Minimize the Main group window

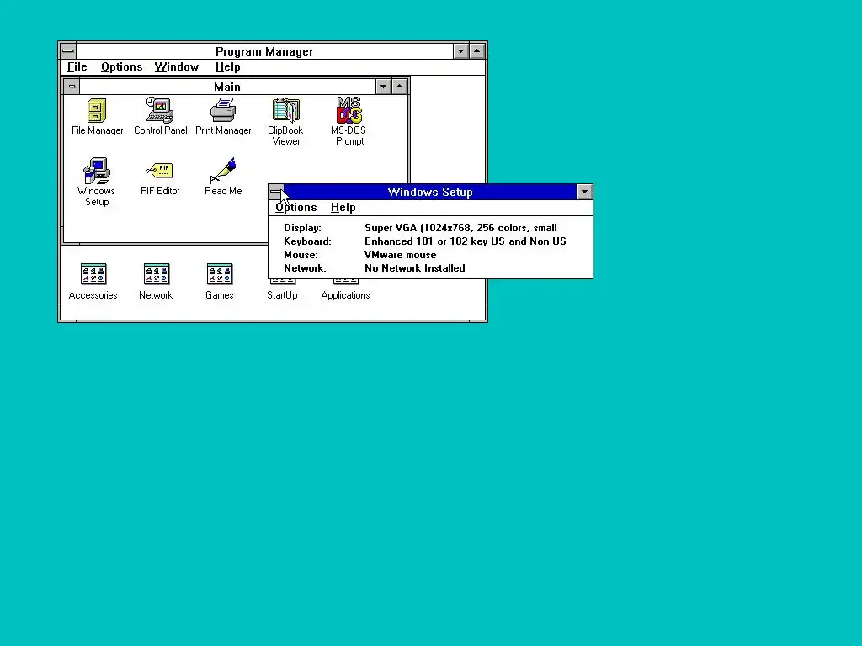point(383,87)
